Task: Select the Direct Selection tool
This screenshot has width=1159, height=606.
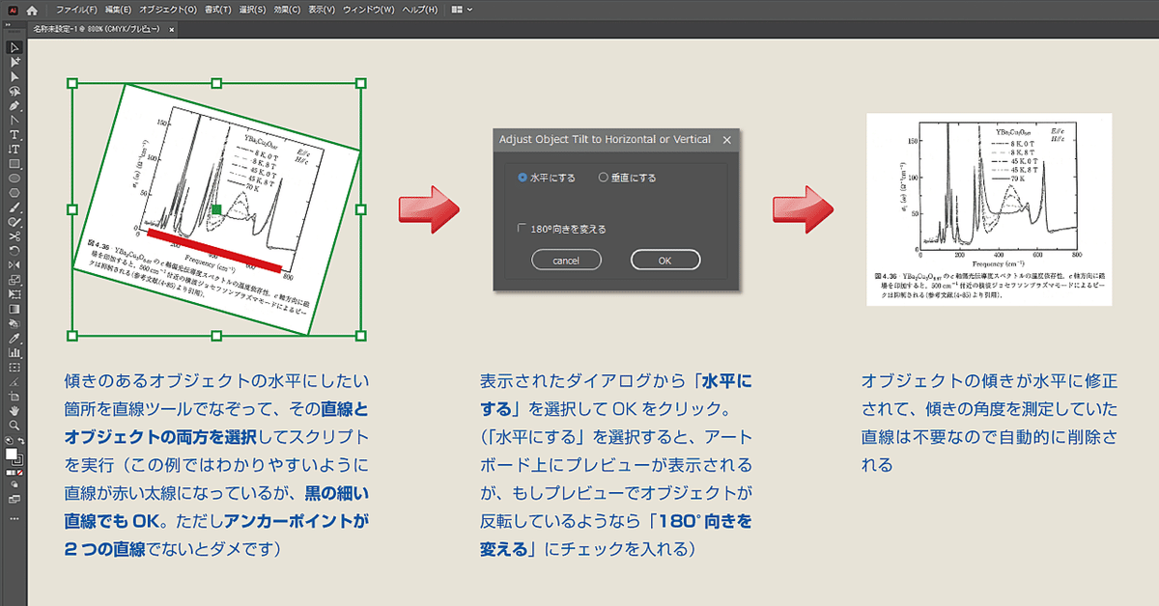Action: click(x=14, y=62)
